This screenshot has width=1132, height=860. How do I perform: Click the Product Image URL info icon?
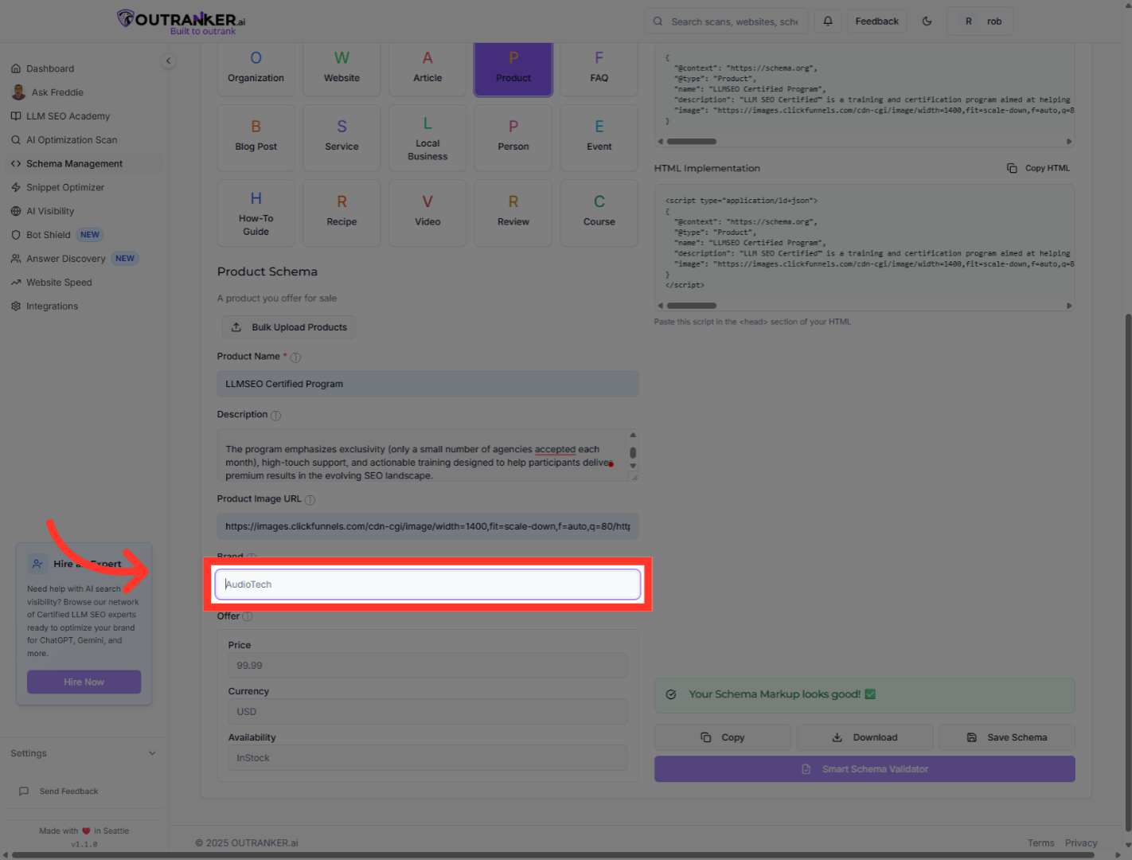point(310,500)
